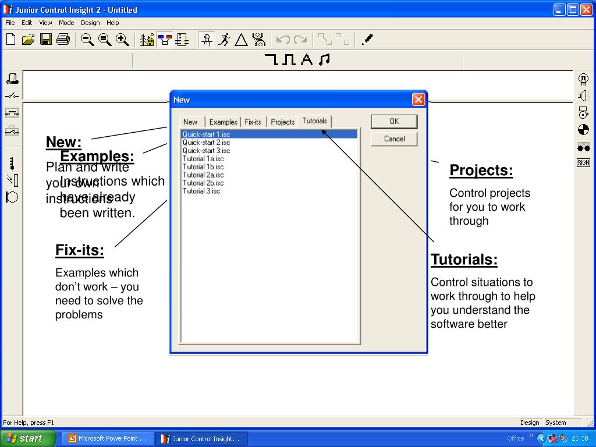
Task: Open the Edit menu
Action: (27, 23)
